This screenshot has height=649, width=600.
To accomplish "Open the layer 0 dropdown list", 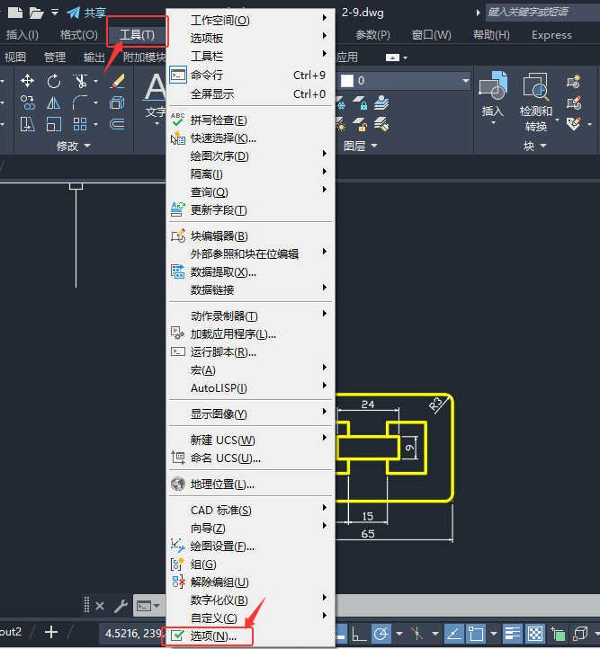I will [465, 81].
